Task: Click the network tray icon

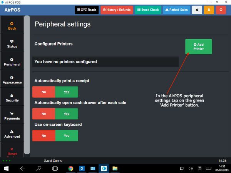Action: pos(182,168)
